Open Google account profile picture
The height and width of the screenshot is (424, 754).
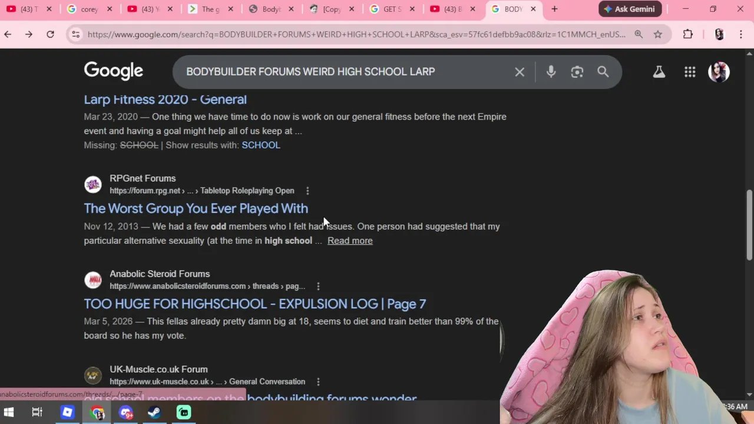tap(719, 72)
